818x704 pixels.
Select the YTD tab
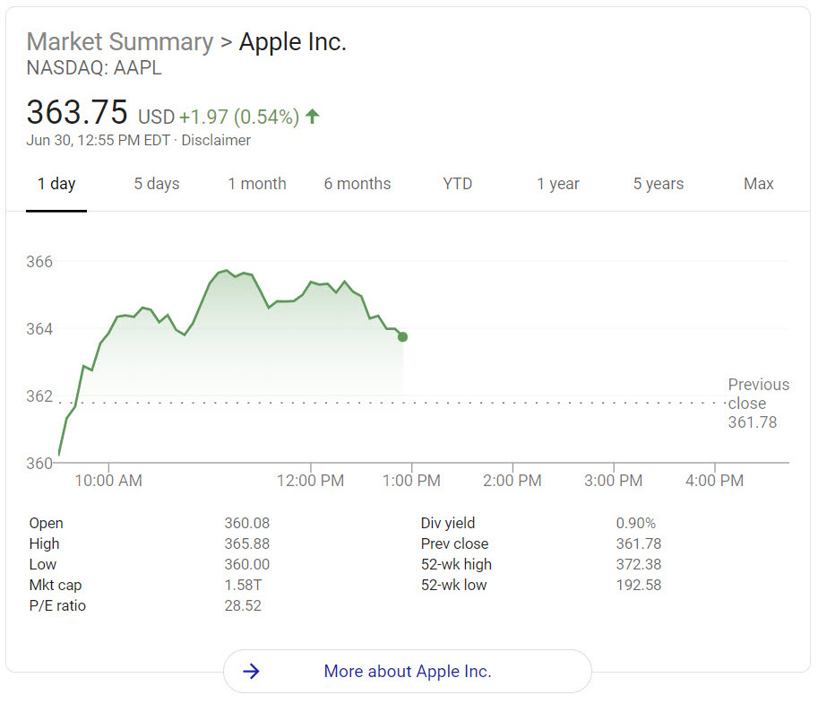(x=457, y=184)
